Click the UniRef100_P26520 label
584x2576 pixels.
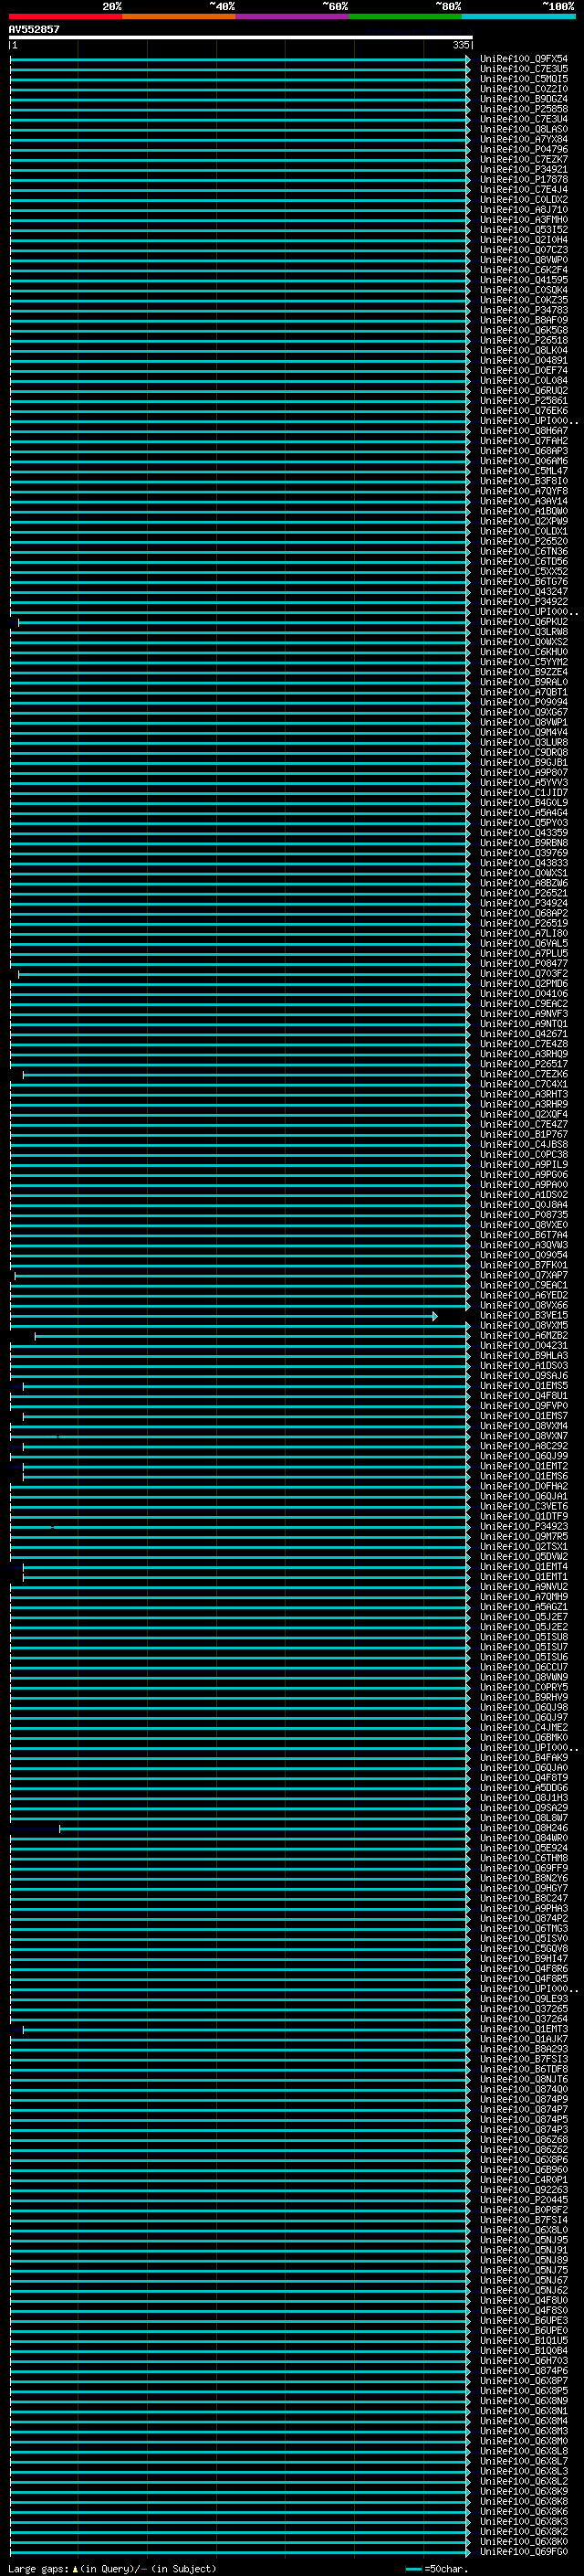(523, 541)
